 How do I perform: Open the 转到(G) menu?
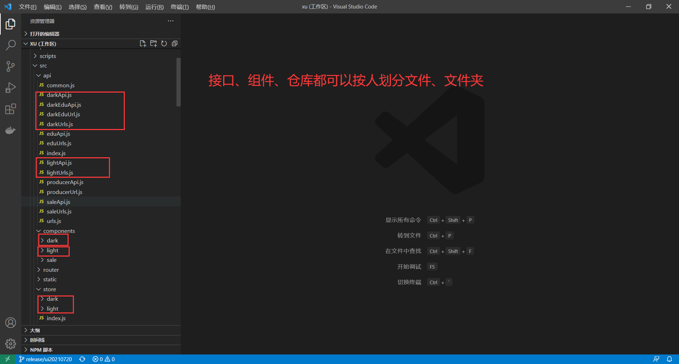coord(129,7)
